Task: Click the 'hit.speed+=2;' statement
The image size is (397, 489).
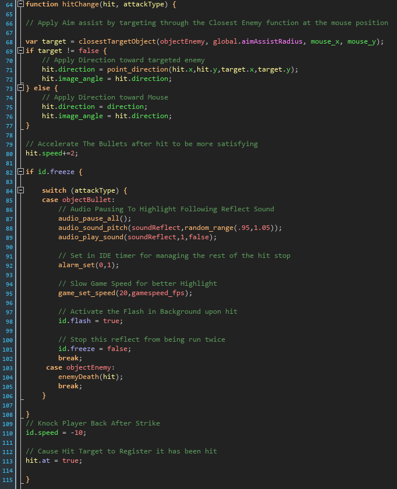Action: 52,153
